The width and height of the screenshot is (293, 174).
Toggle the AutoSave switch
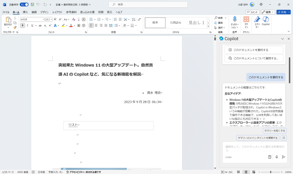coord(24,4)
